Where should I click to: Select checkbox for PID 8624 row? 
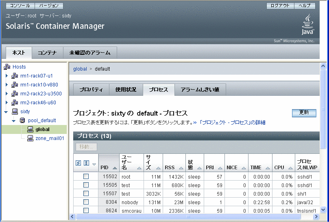coord(86,210)
